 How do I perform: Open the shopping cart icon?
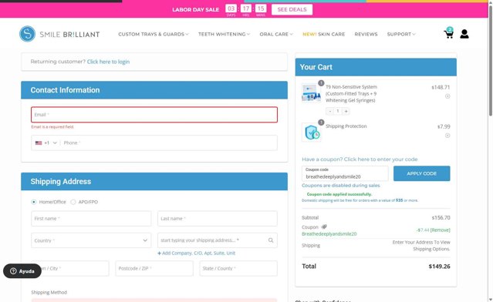[x=449, y=33]
